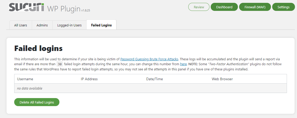This screenshot has width=297, height=118.
Task: Open the plugin Settings page
Action: 283,7
